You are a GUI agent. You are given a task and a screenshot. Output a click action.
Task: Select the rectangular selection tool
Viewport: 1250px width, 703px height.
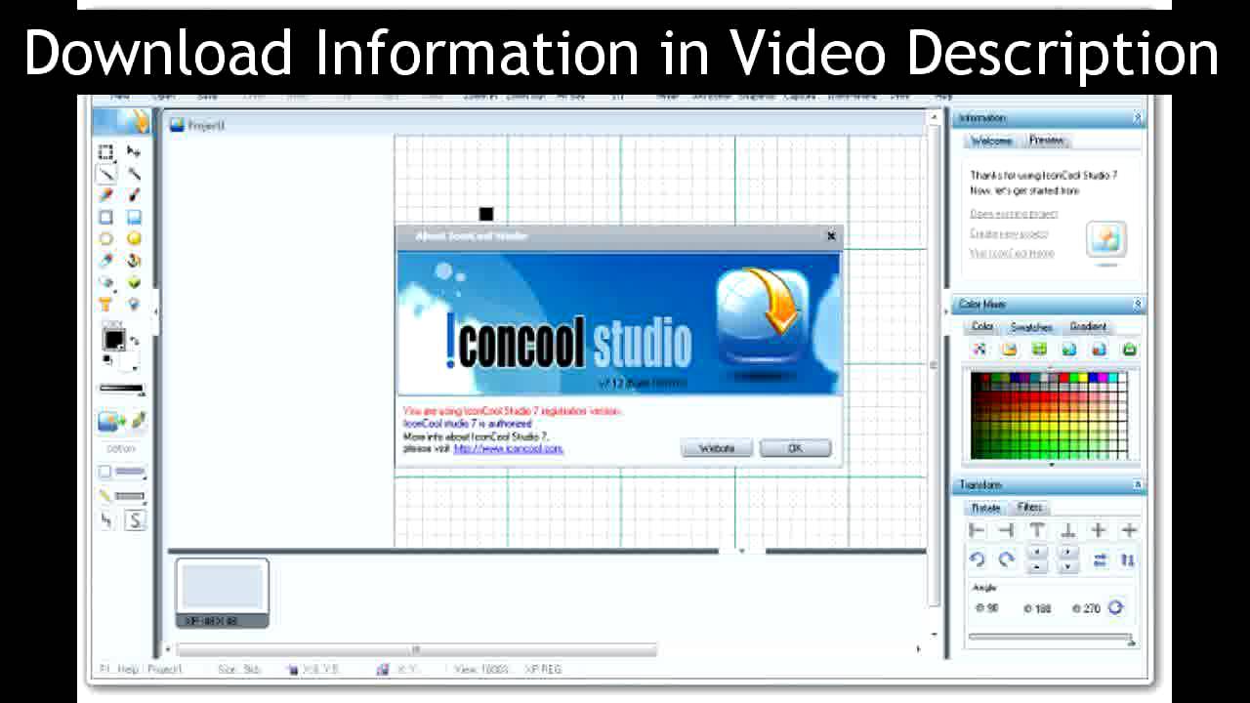105,151
